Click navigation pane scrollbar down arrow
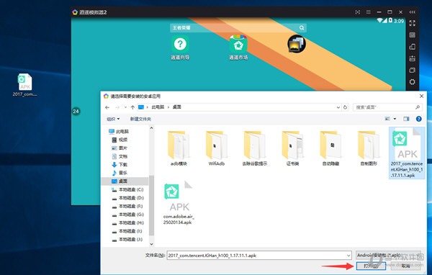The image size is (432, 275). [151, 244]
